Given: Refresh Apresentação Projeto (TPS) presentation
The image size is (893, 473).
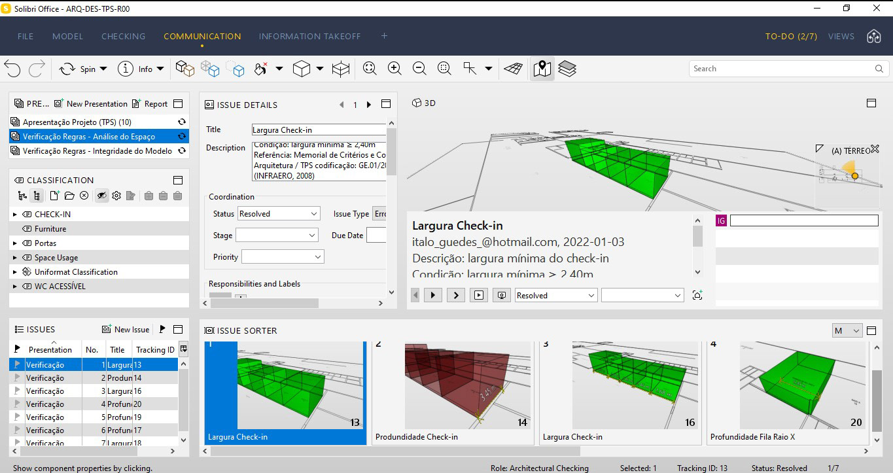Looking at the screenshot, I should coord(182,122).
